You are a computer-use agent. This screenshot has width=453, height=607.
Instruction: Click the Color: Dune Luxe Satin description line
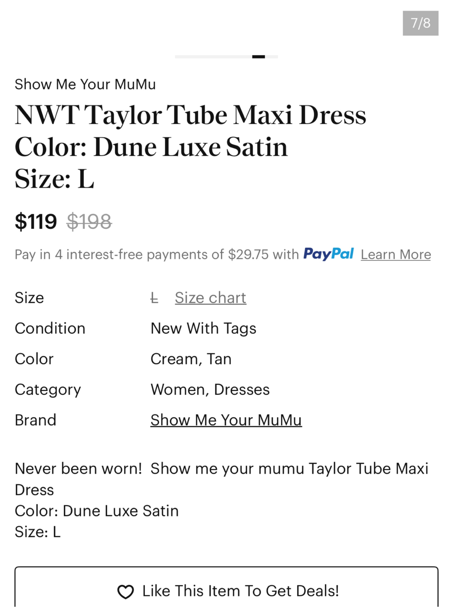point(97,511)
